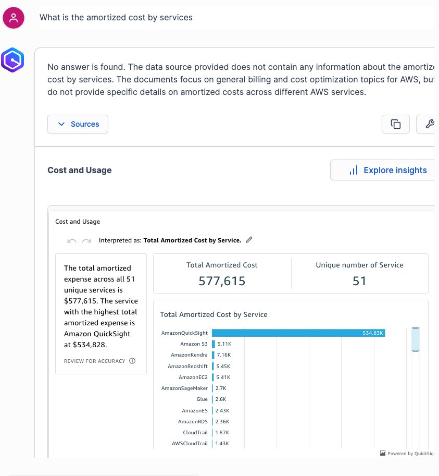Viewport: 439px width, 476px height.
Task: Click the redo arrow icon
Action: (86, 241)
